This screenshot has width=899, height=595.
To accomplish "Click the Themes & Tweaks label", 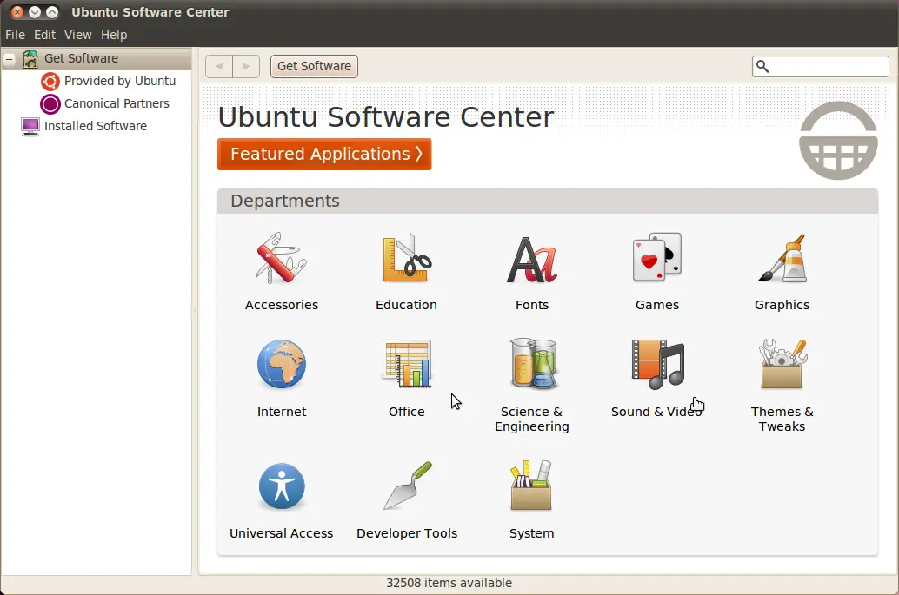I will [782, 420].
